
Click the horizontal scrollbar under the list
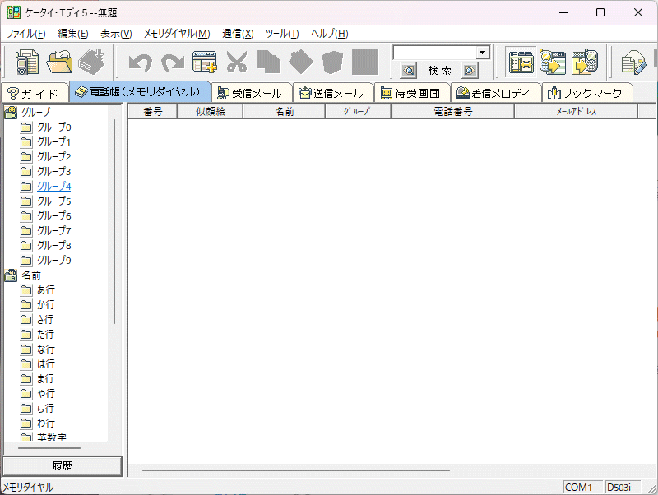point(296,470)
